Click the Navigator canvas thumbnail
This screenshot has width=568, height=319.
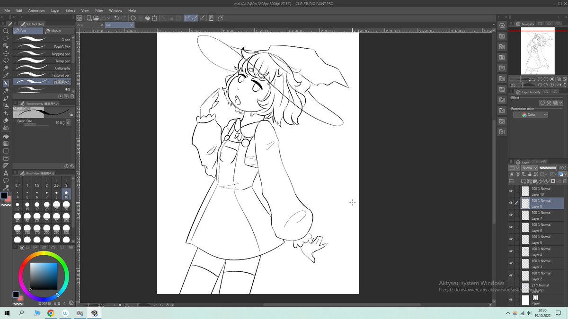537,51
